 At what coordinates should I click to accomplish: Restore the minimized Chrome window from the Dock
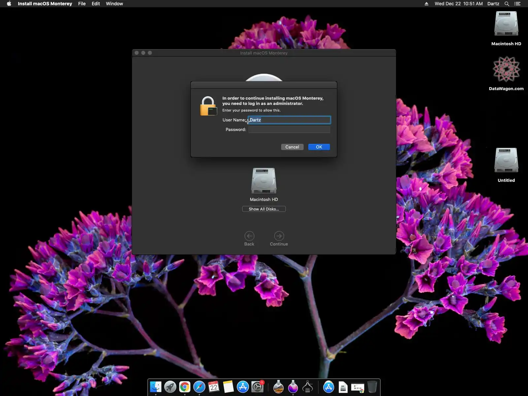pyautogui.click(x=358, y=387)
